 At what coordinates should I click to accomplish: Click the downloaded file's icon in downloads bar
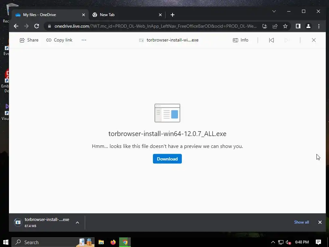coord(18,222)
